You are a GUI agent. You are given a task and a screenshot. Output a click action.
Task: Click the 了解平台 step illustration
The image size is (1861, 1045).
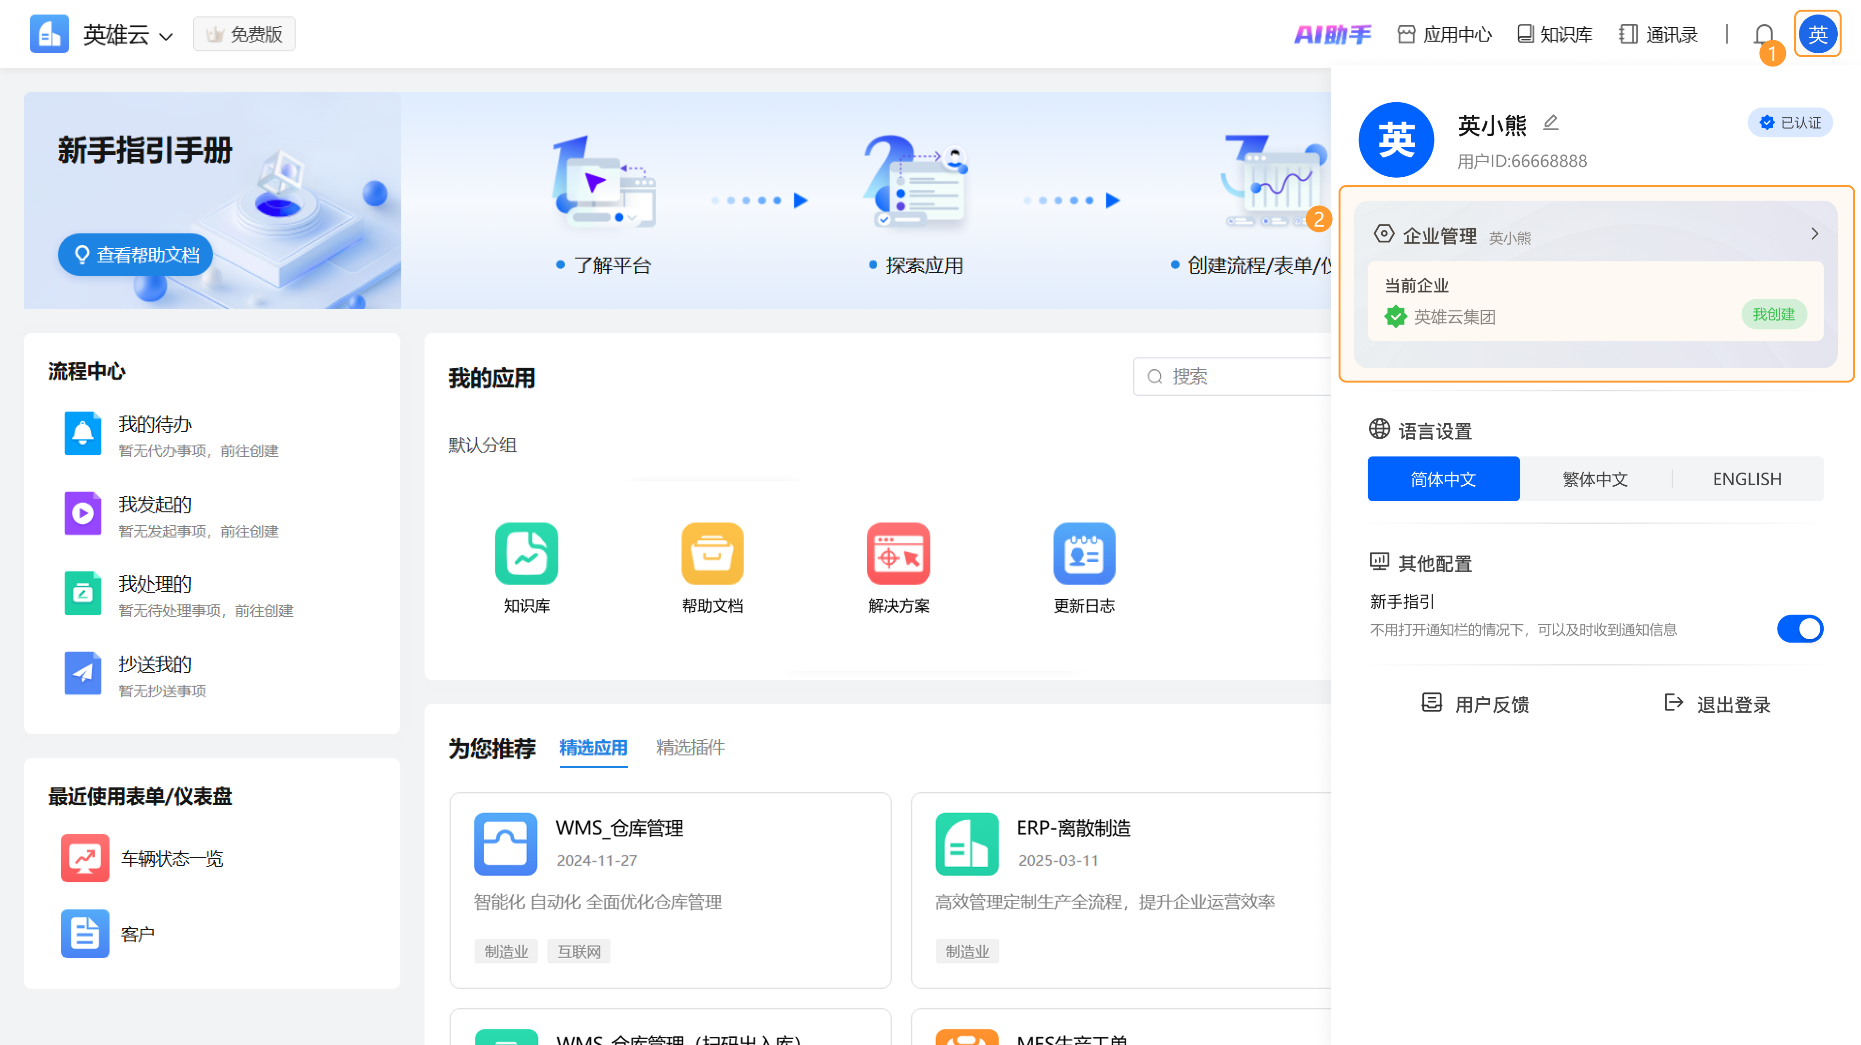604,181
